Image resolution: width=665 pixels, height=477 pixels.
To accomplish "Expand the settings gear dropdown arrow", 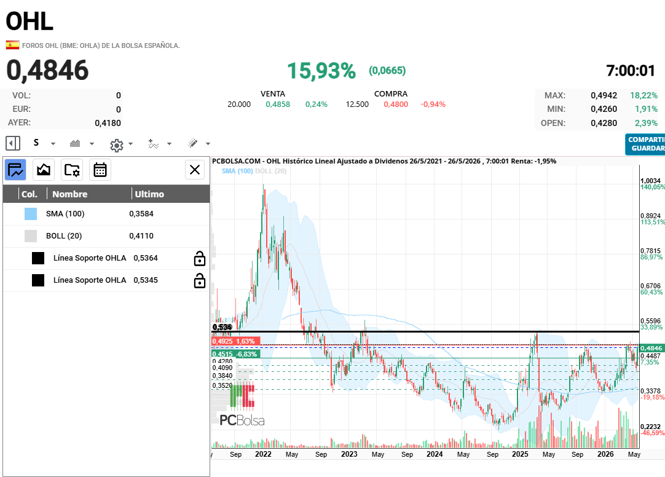I will pos(131,144).
